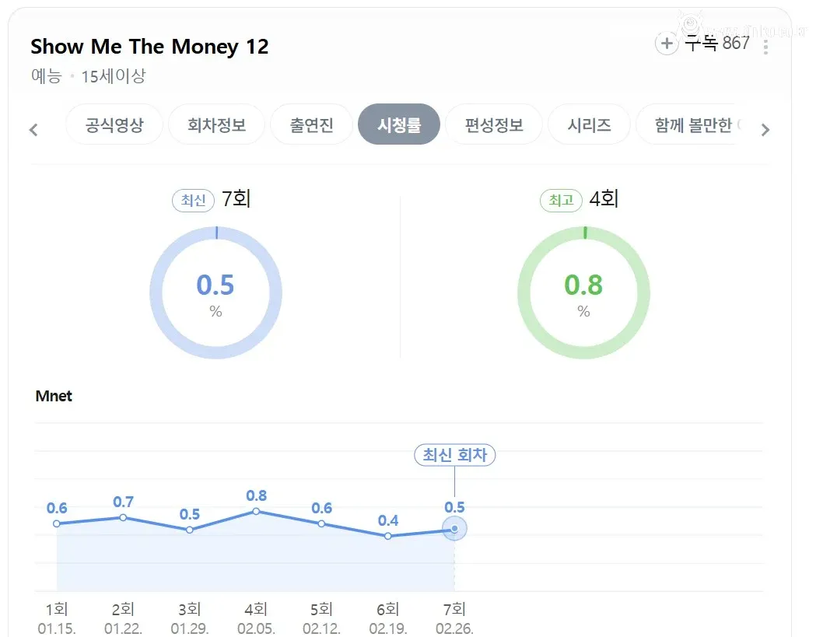Select the green 0.8% donut chart
Screen dimensions: 816x637
coord(583,292)
